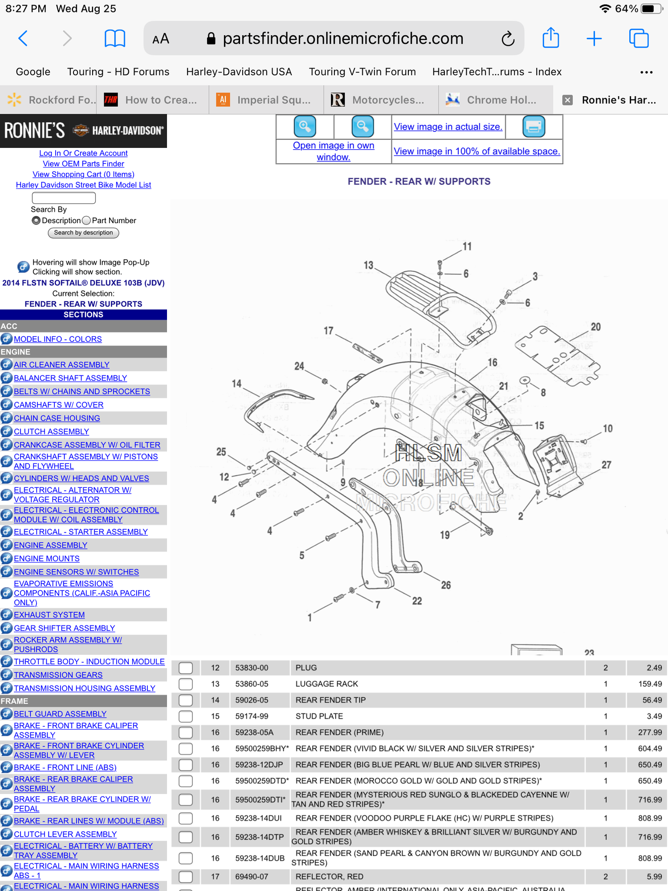Reload the page with the refresh icon
Viewport: 668px width, 891px height.
(508, 39)
